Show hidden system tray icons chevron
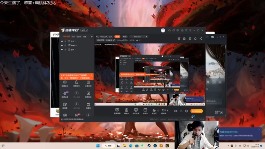Screen dimensions: 265x149 click(228, 146)
